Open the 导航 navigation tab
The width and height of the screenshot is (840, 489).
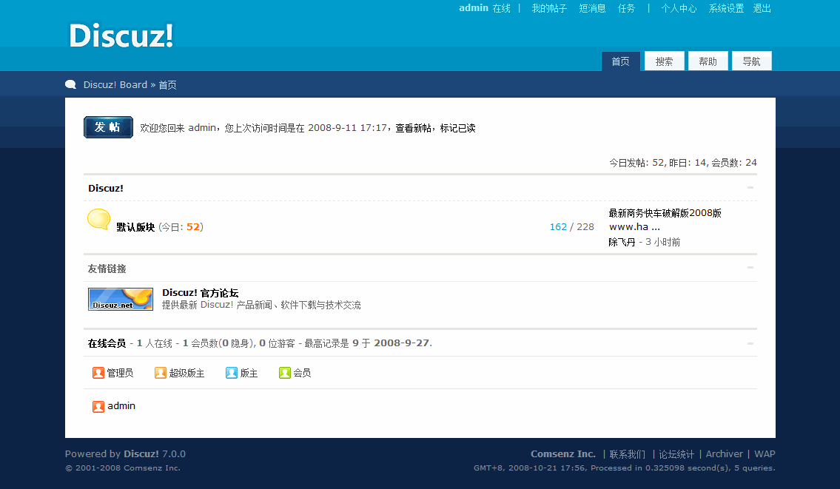[751, 61]
